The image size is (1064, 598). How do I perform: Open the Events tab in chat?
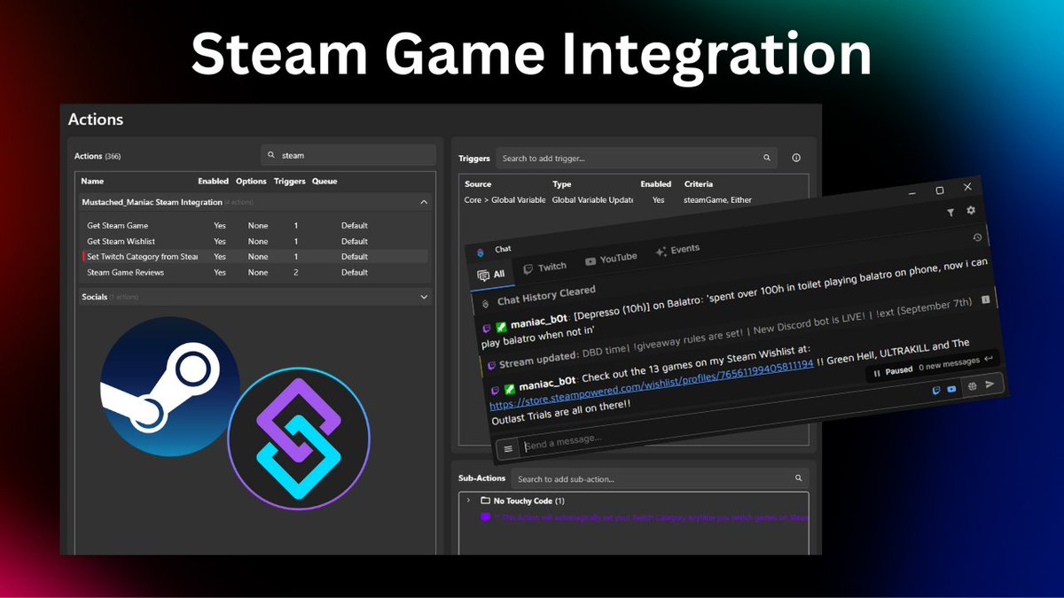tap(677, 251)
